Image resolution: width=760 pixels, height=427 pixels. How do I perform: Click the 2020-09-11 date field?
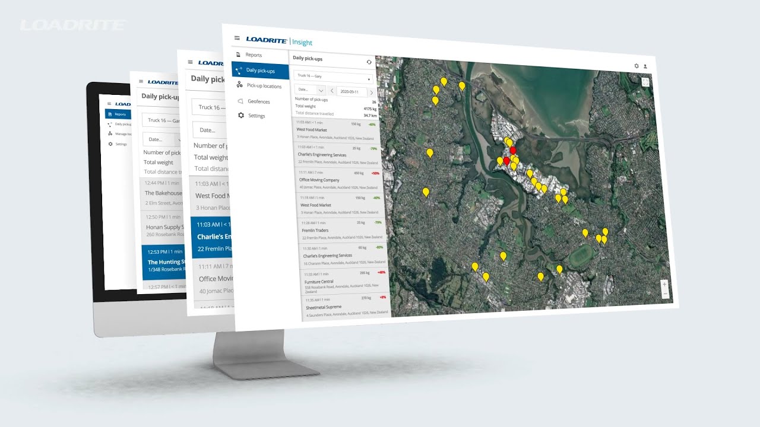coord(351,92)
